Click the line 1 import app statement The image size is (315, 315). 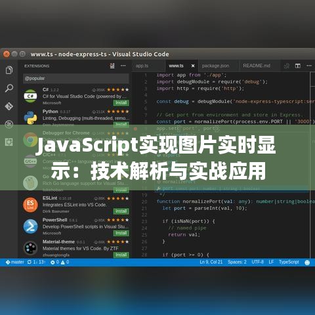pos(192,75)
